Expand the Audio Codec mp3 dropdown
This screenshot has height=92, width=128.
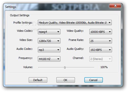pyautogui.click(x=49, y=50)
